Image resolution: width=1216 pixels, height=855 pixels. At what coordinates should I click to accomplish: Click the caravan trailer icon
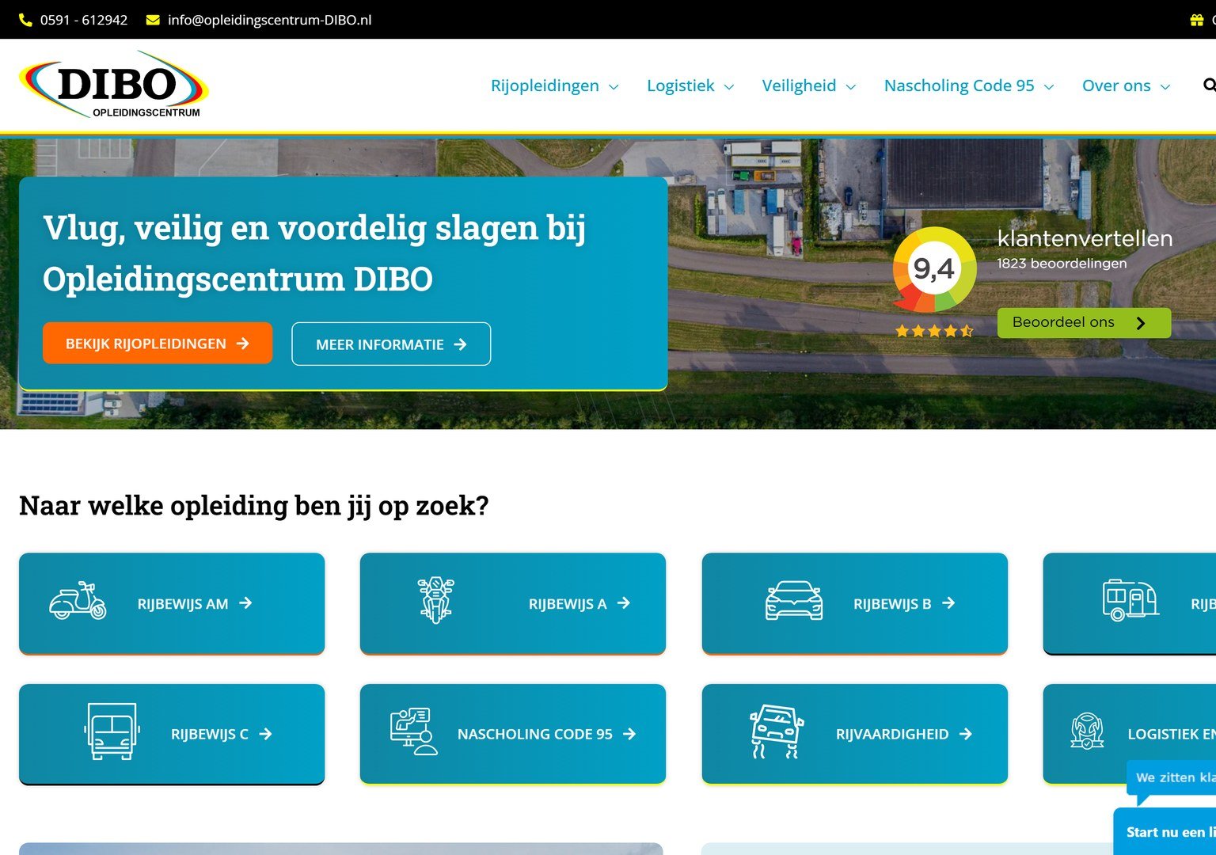click(1130, 598)
